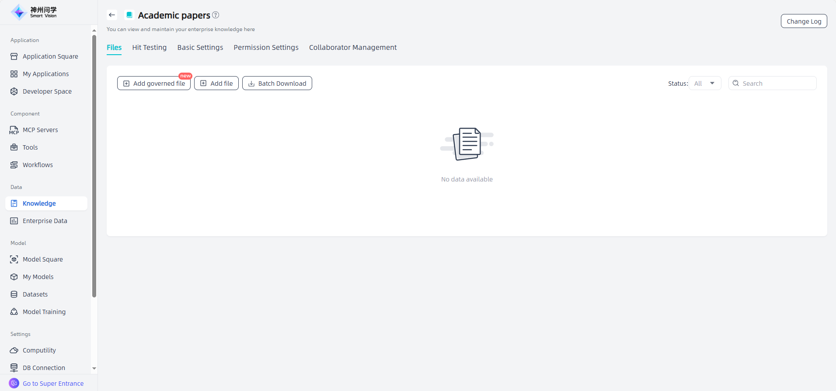Open the Computility settings page
The height and width of the screenshot is (391, 836).
pos(39,350)
